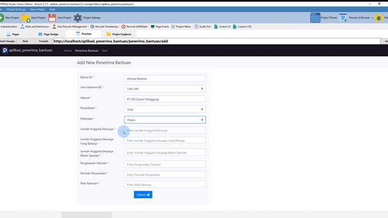Switch to the Project Explorer tab

pyautogui.click(x=119, y=34)
